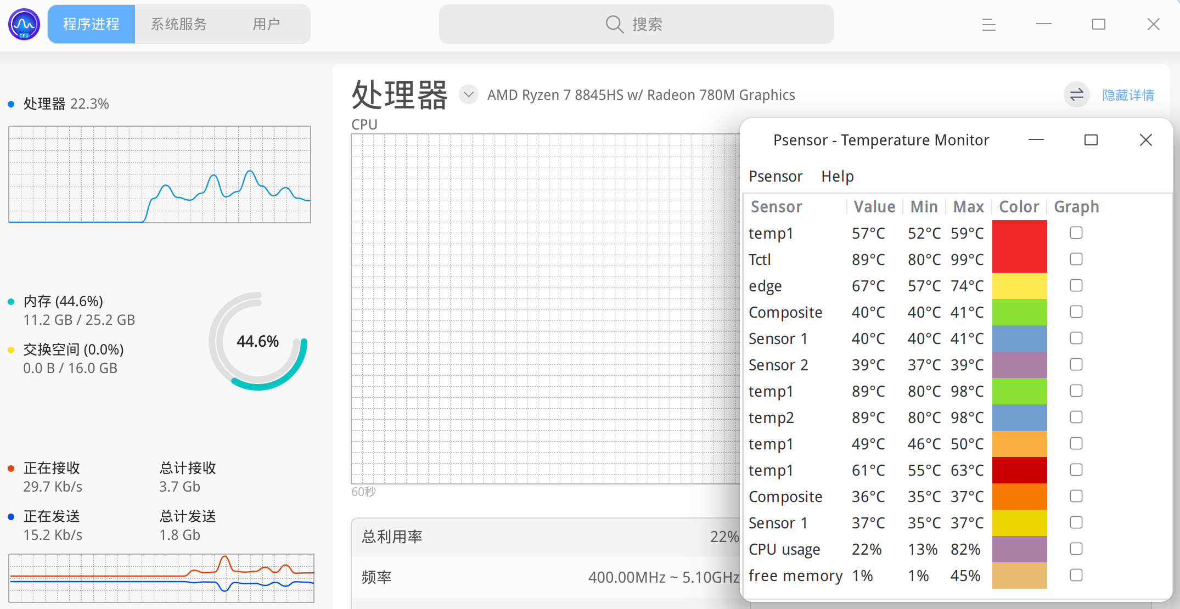Close the System Monitor window
Screen dimensions: 1180x609
(1154, 24)
